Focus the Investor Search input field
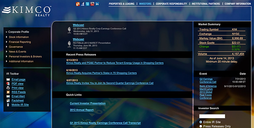This screenshot has width=254, height=128. point(212,116)
